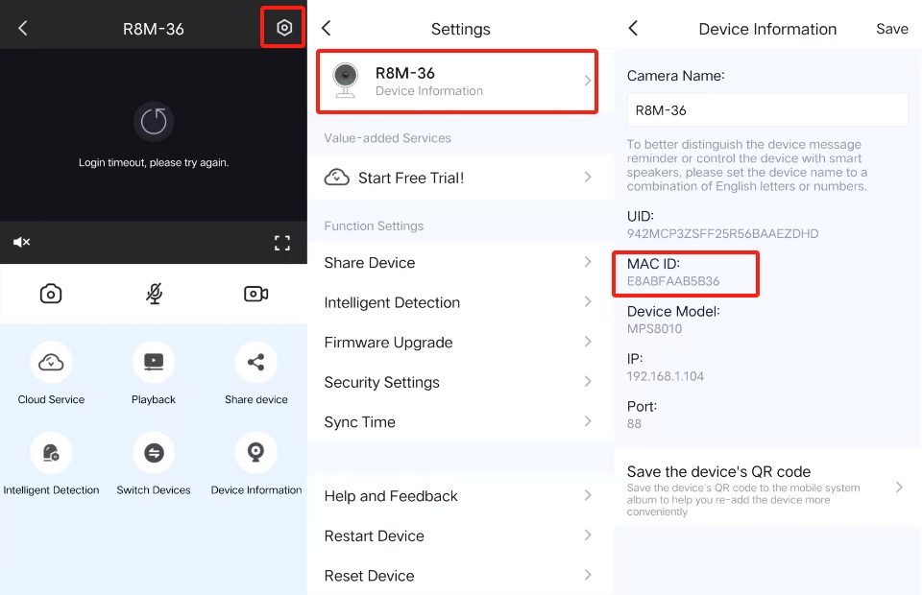
Task: Open Cloud Service
Action: pos(51,363)
